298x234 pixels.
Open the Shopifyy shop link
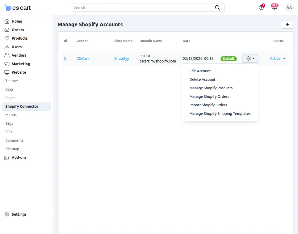(122, 59)
